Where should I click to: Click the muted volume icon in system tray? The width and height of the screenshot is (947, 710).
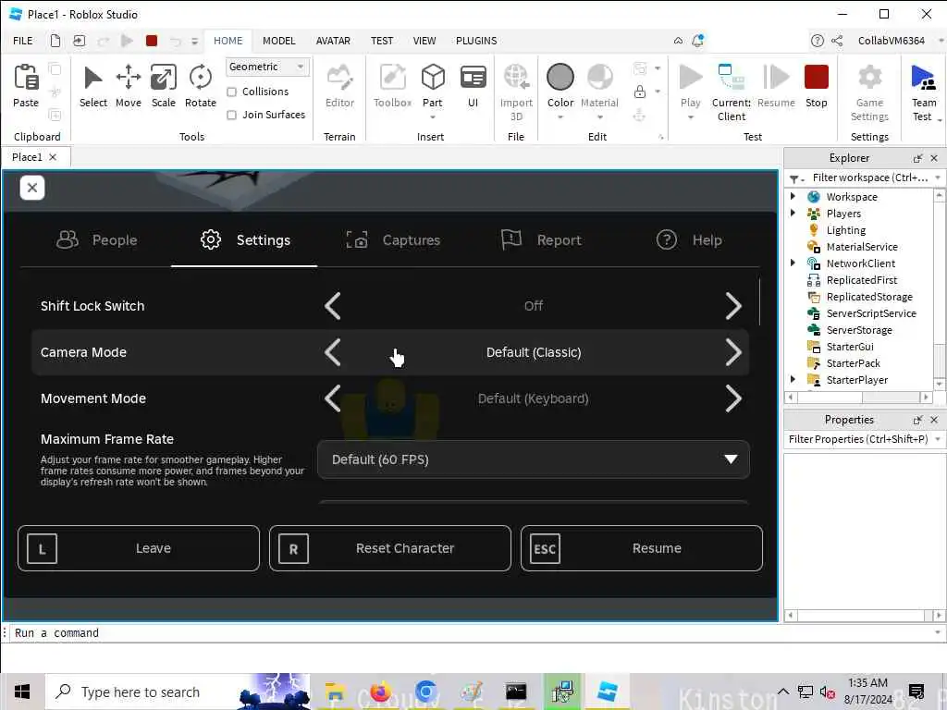(827, 692)
